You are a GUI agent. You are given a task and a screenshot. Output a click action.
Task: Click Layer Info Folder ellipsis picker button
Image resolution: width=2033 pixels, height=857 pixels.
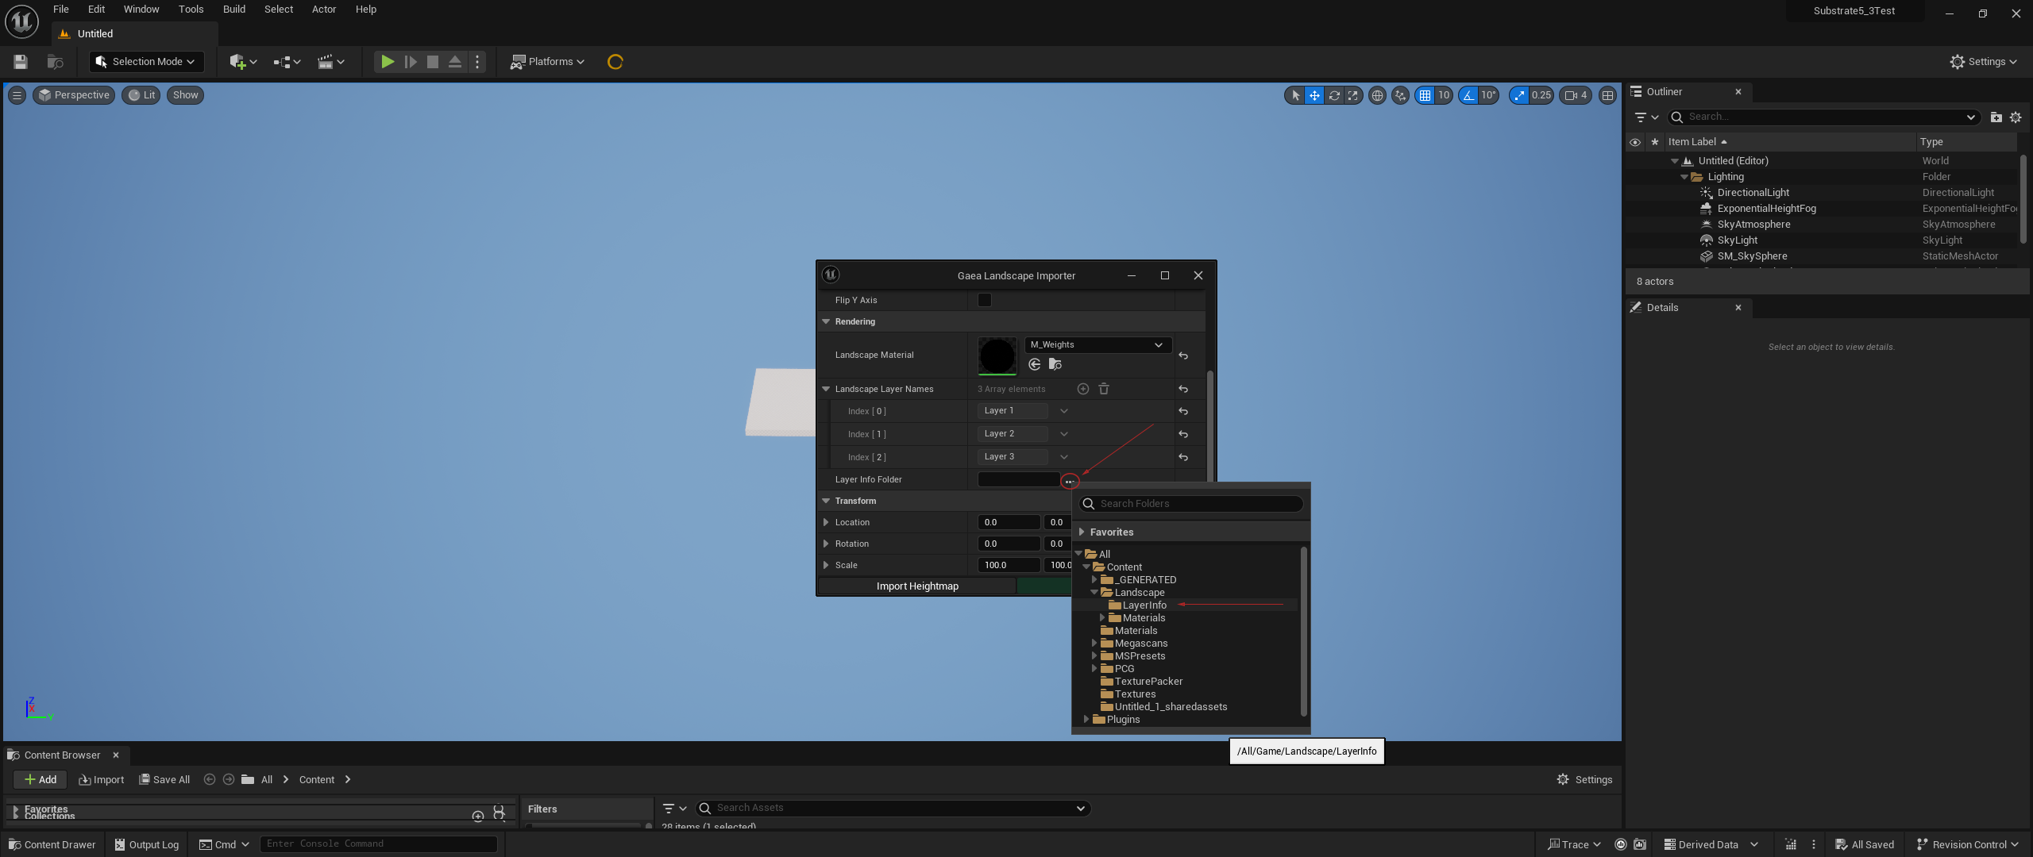click(1070, 482)
